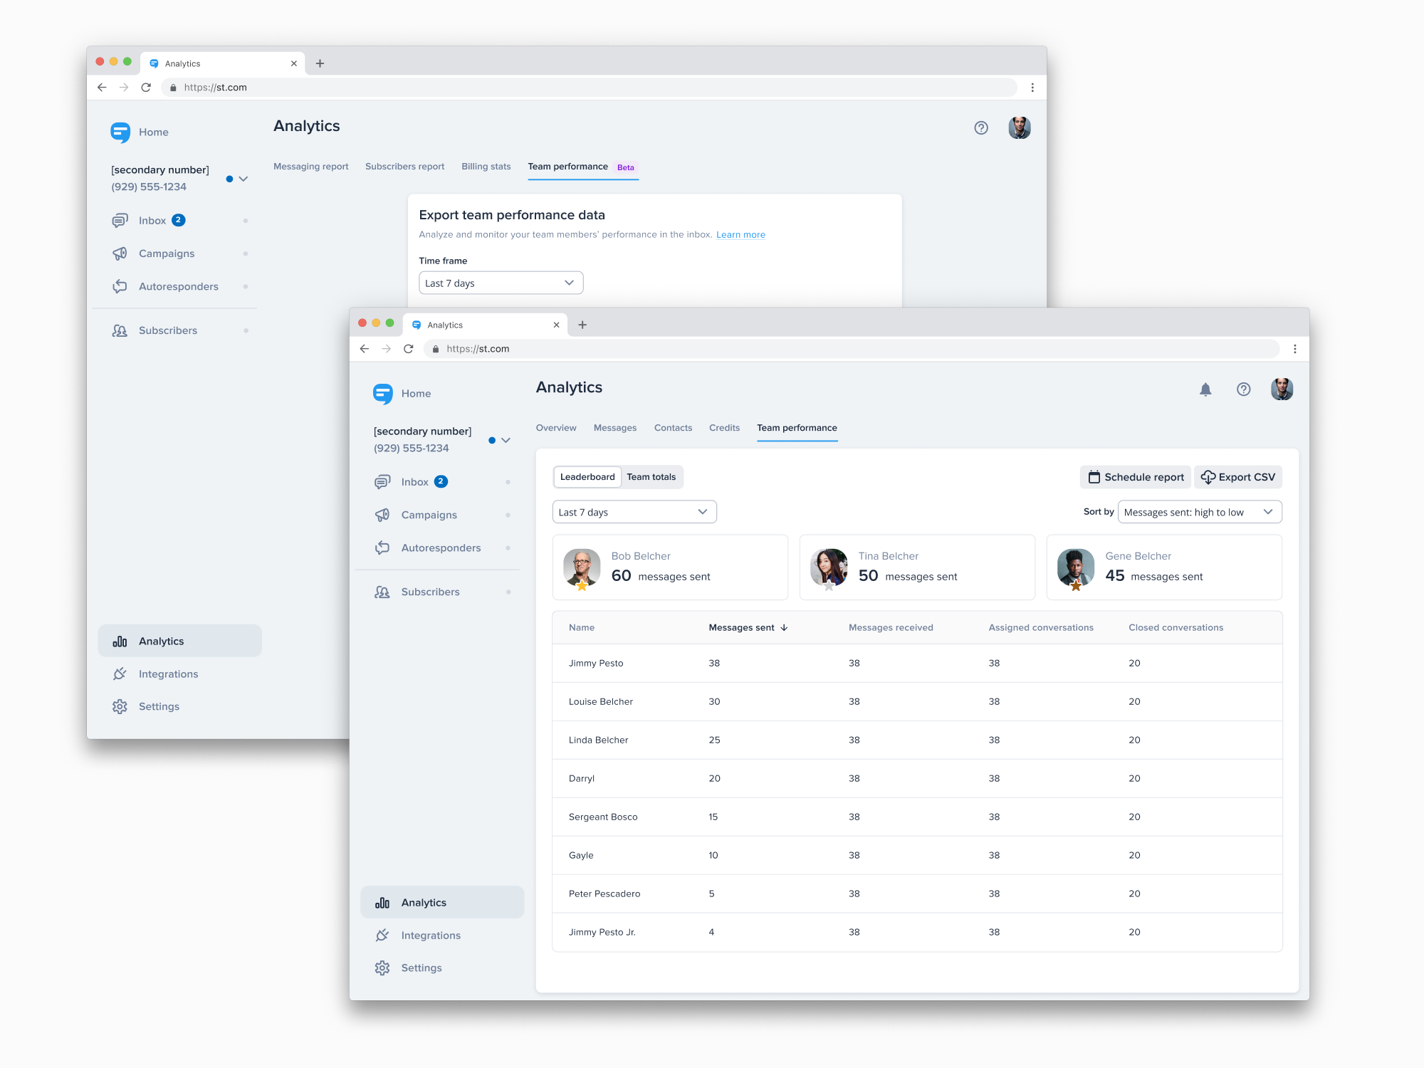The height and width of the screenshot is (1068, 1424).
Task: Sort table by Messages sent column
Action: [748, 628]
